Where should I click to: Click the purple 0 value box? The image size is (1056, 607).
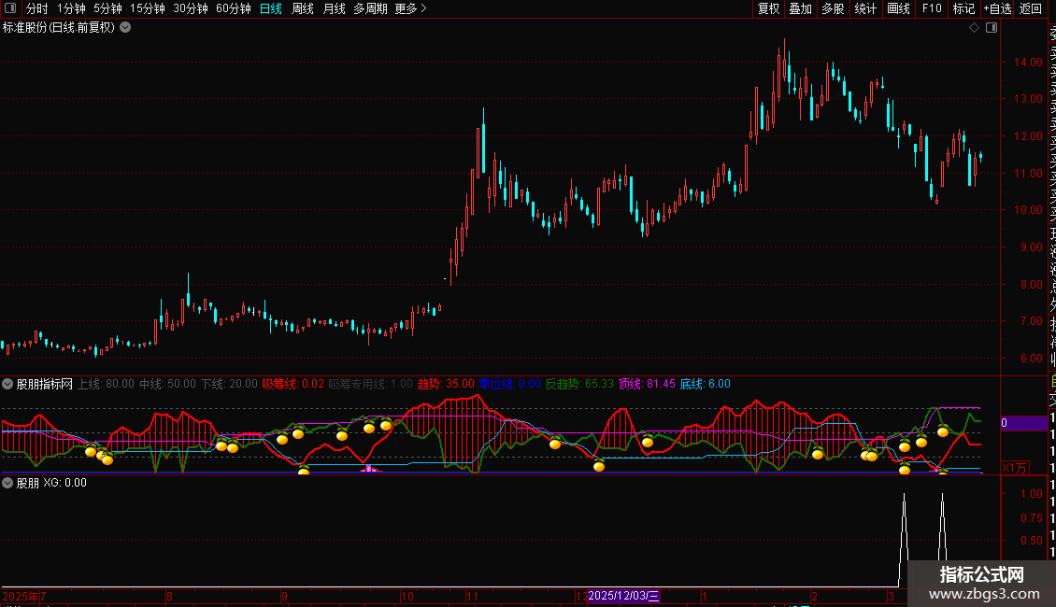tap(1023, 423)
